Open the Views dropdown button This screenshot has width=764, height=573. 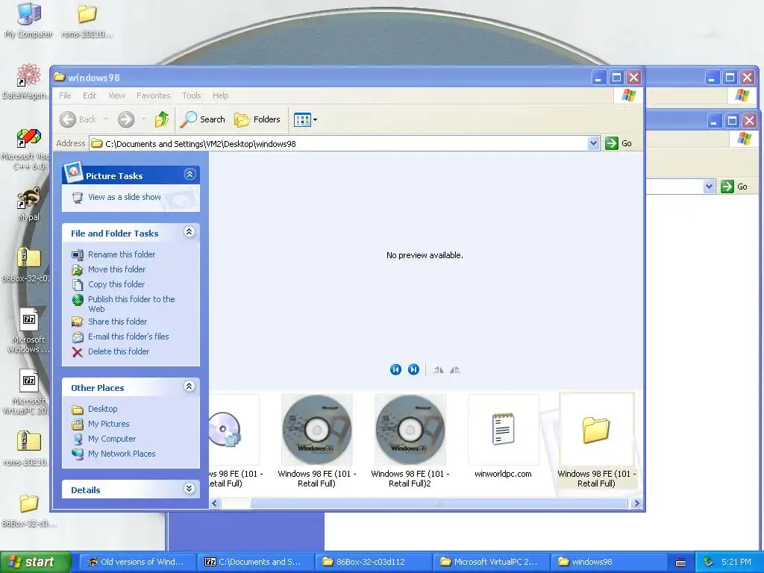pos(305,119)
